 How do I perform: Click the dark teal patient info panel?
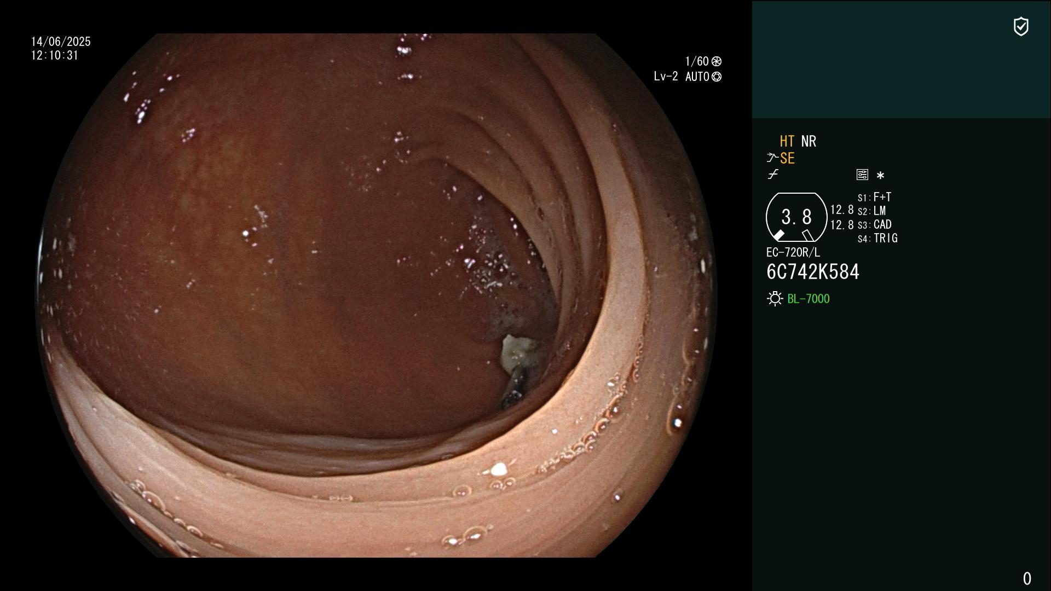pyautogui.click(x=901, y=59)
